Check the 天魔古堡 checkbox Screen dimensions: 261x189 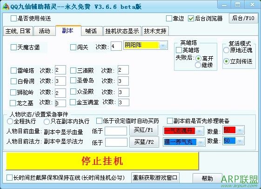coord(13,47)
